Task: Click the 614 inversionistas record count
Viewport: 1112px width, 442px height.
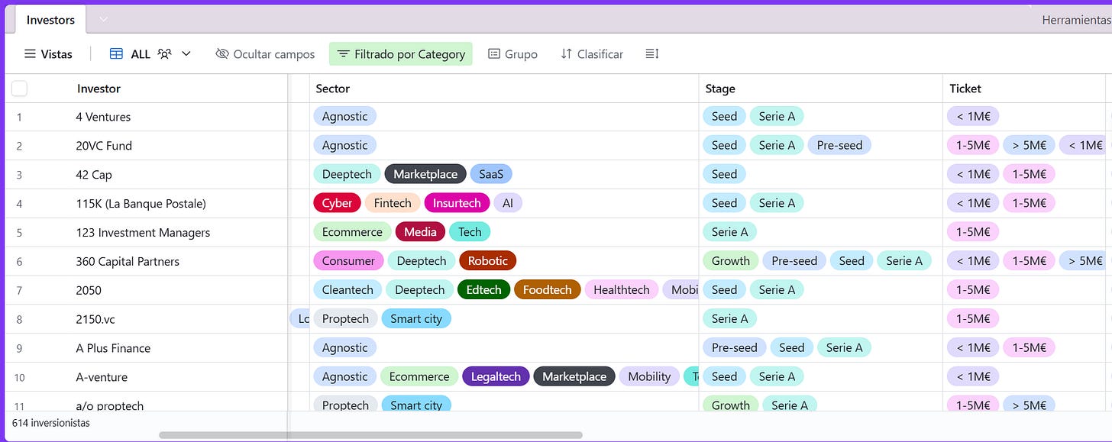Action: pos(50,423)
